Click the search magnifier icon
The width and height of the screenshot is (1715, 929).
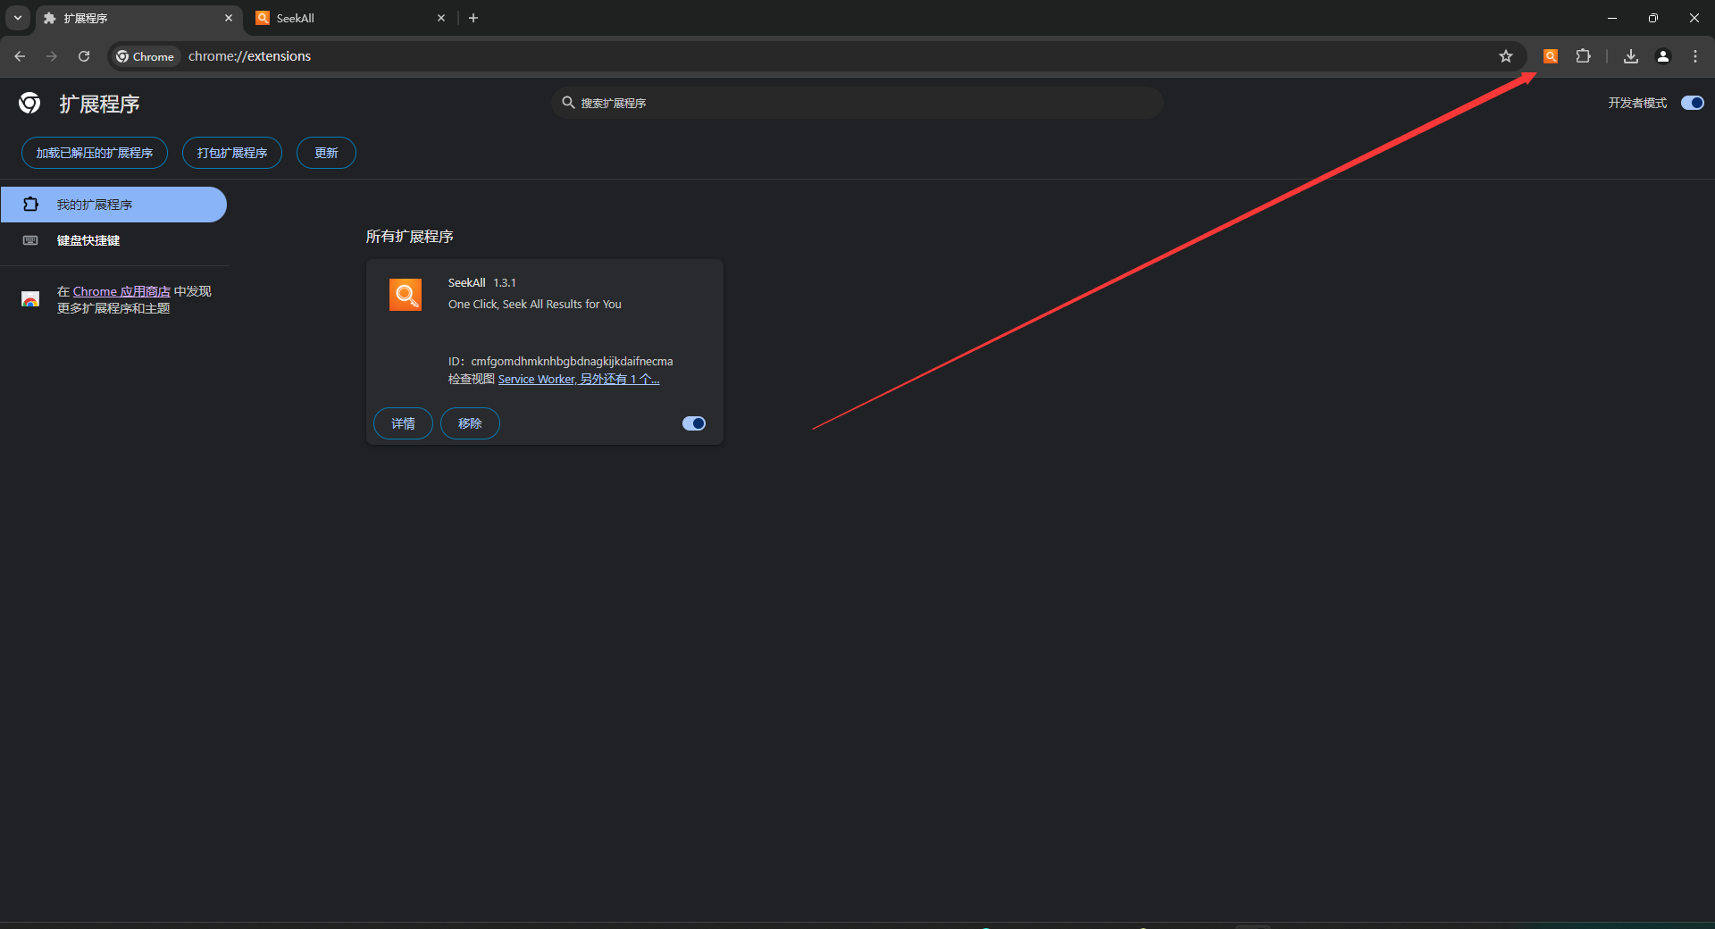pos(568,103)
